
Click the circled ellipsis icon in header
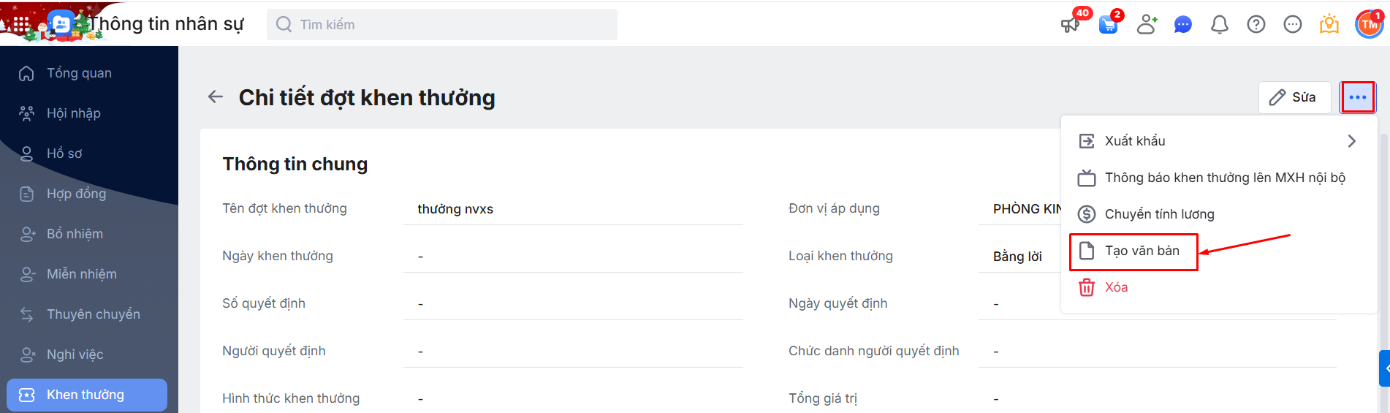coord(1292,25)
